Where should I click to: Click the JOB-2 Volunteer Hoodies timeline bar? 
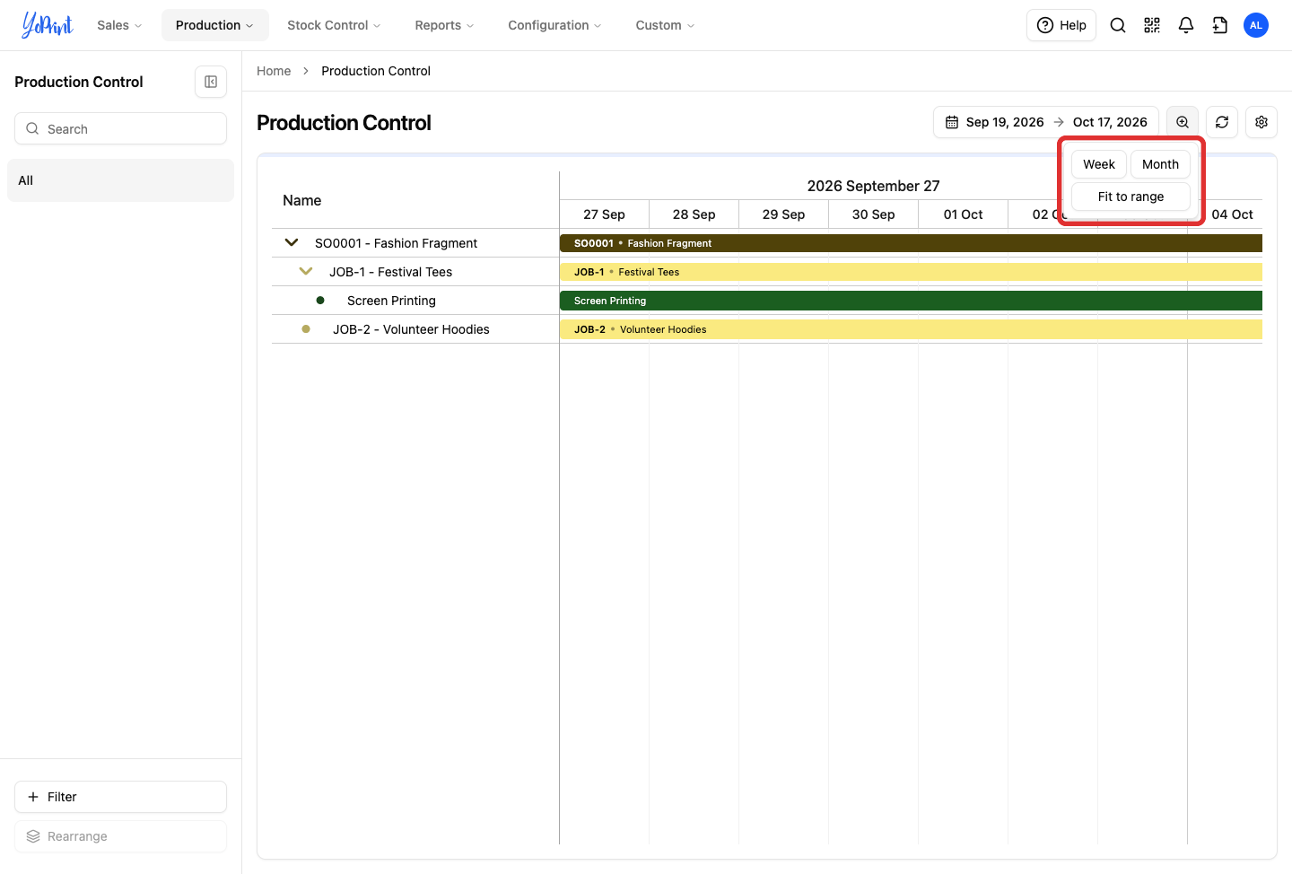(x=911, y=329)
